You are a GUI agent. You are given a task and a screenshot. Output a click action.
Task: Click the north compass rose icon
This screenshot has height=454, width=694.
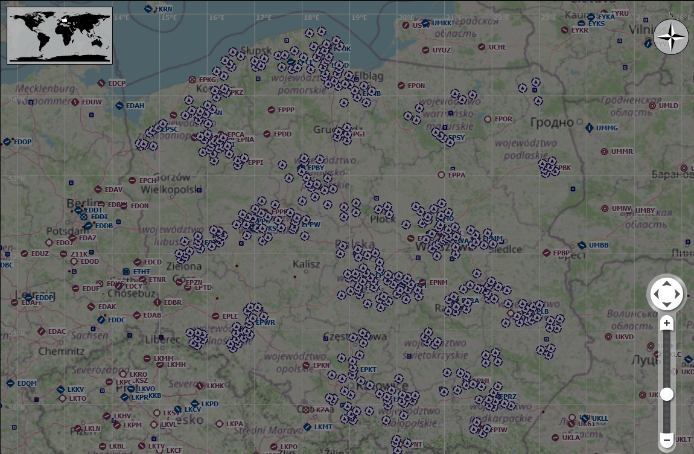671,37
